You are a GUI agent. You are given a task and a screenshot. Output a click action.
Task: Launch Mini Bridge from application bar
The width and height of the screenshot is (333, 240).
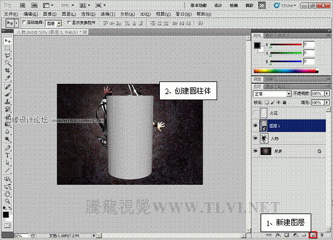34,5
